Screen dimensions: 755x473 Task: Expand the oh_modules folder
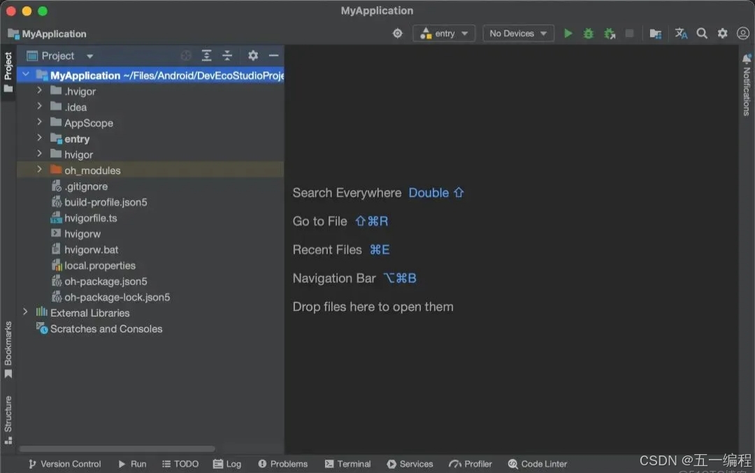(x=39, y=170)
